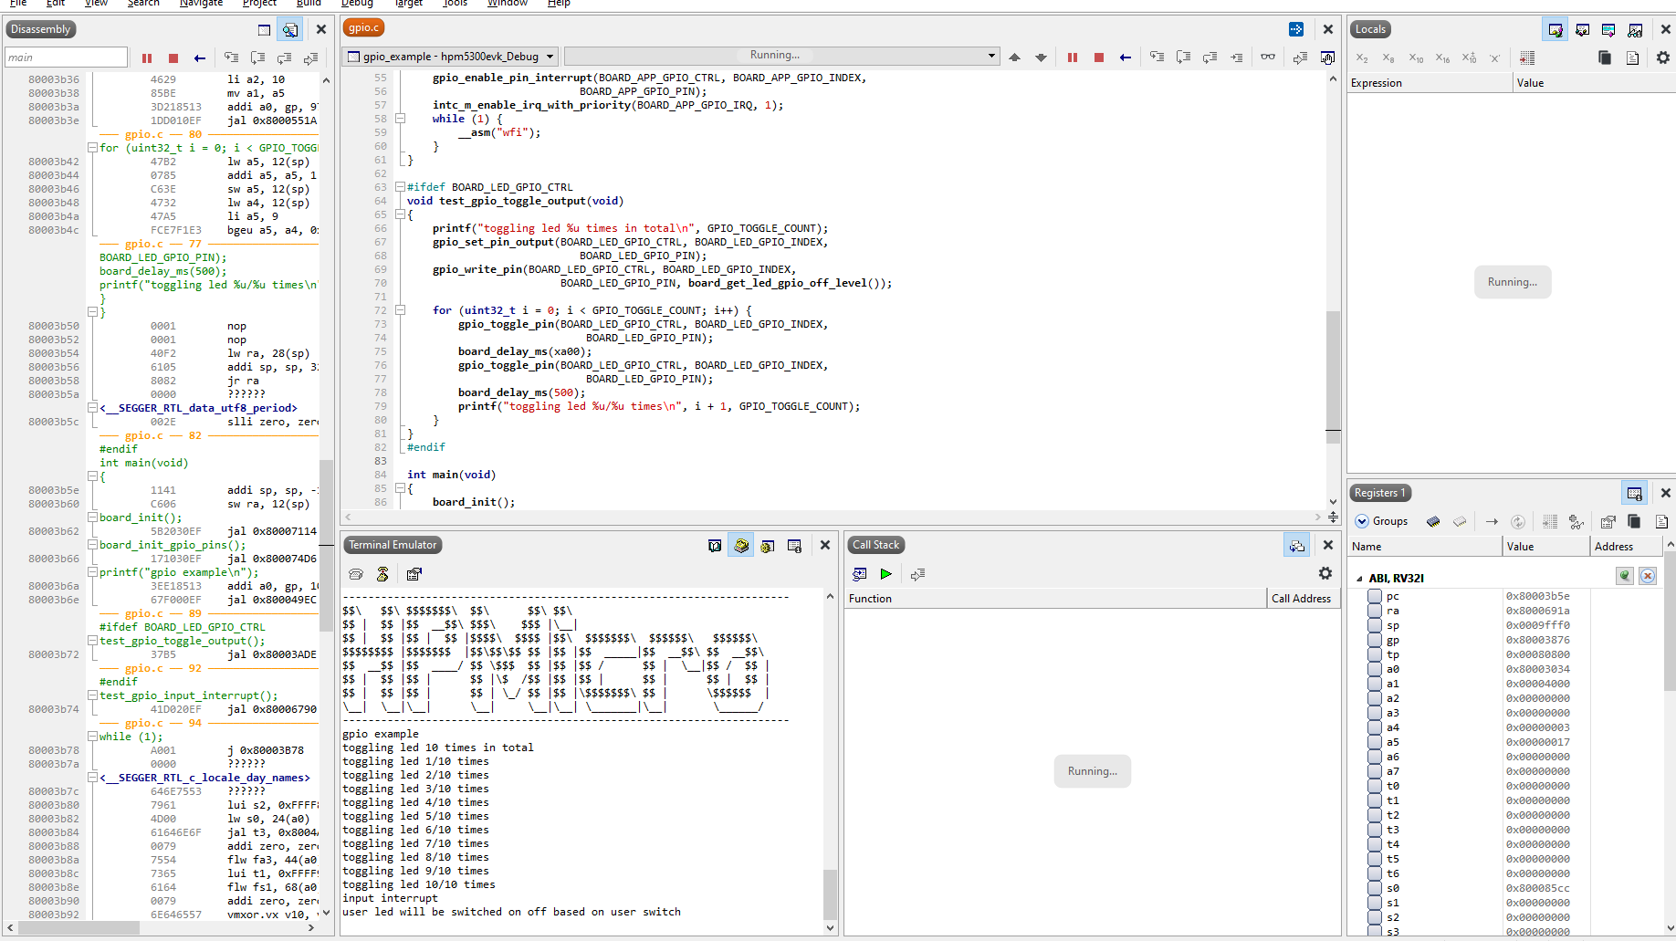Pause execution from the gpio.c editor toolbar
The image size is (1676, 941).
pyautogui.click(x=1073, y=57)
